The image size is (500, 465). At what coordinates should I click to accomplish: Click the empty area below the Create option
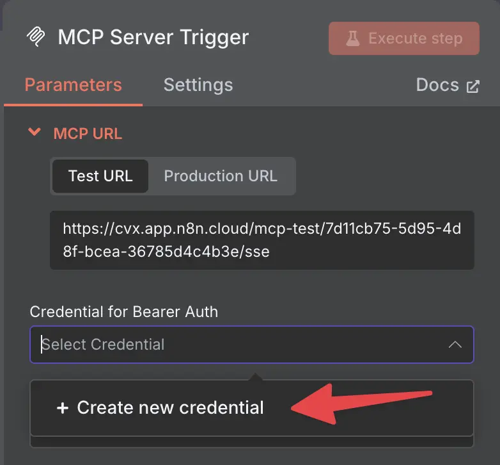coord(252,442)
